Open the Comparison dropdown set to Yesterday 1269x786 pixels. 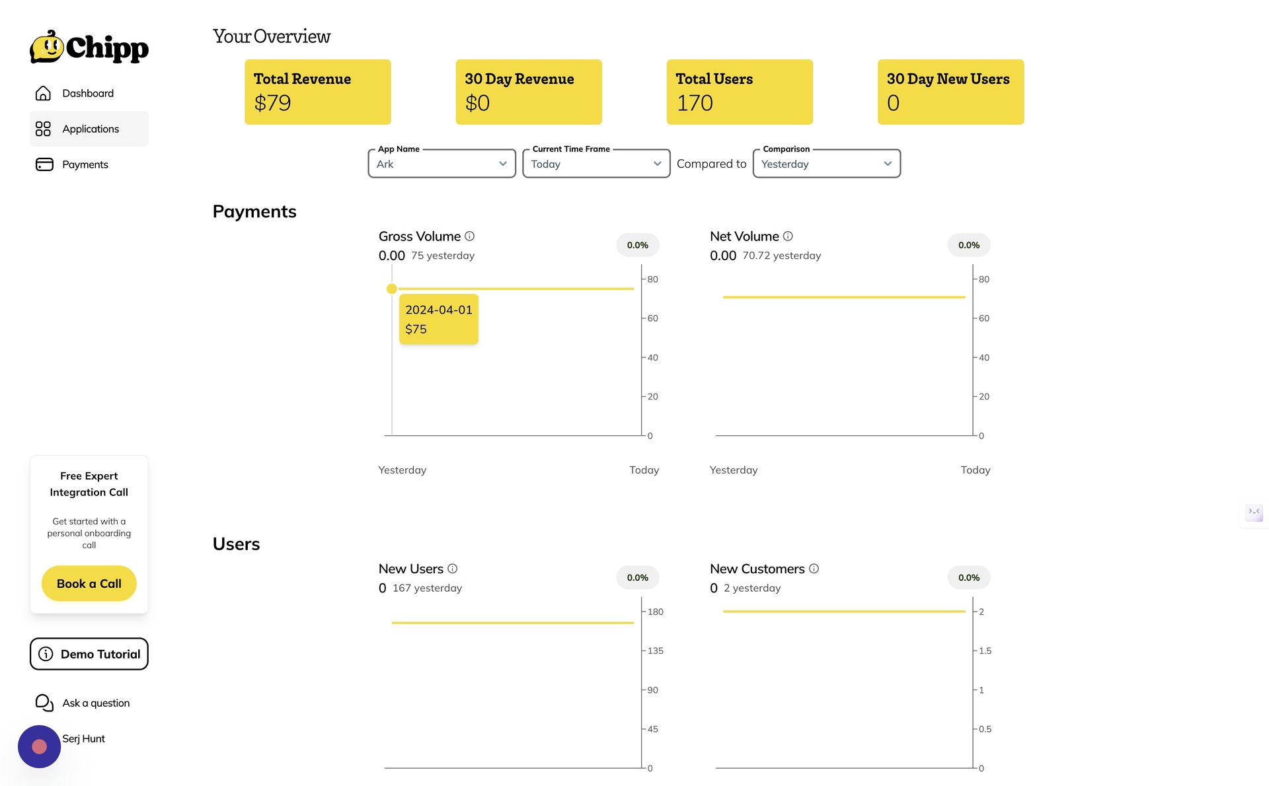pos(826,163)
